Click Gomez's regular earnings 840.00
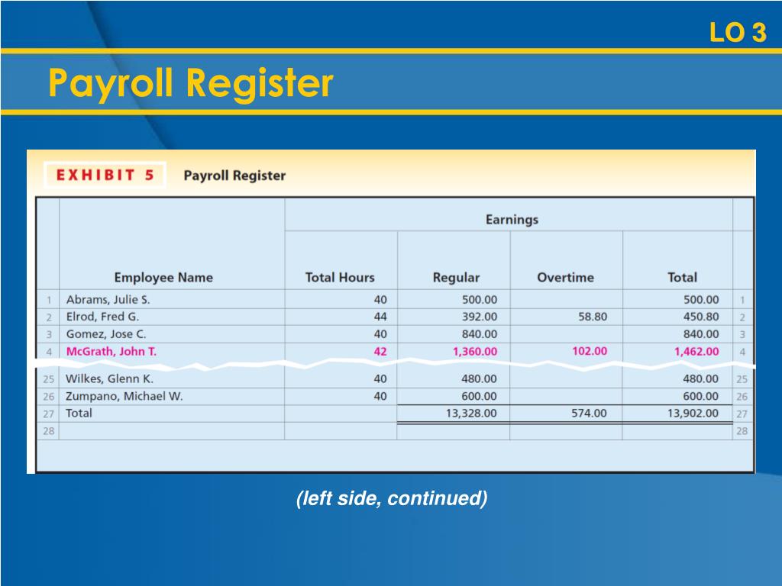This screenshot has width=782, height=586. click(480, 334)
